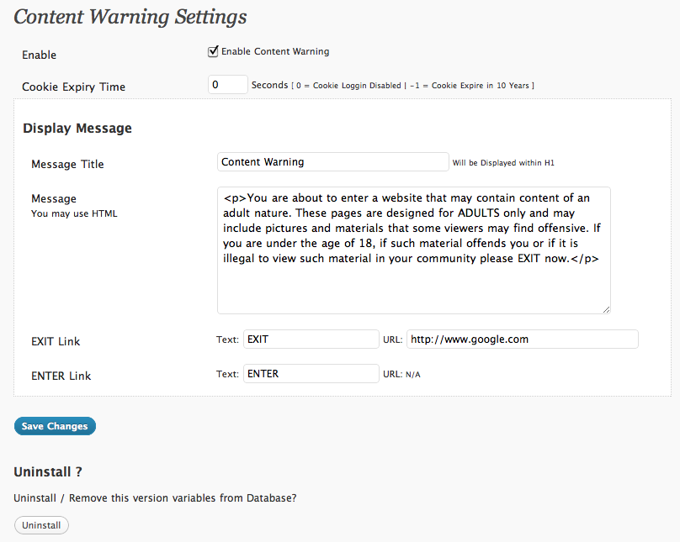Image resolution: width=680 pixels, height=542 pixels.
Task: Click the Cookie Expiry Time label
Action: point(74,87)
